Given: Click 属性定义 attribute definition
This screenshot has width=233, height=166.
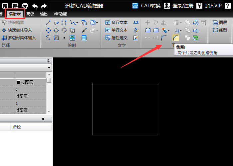Looking at the screenshot, I should [116, 38].
